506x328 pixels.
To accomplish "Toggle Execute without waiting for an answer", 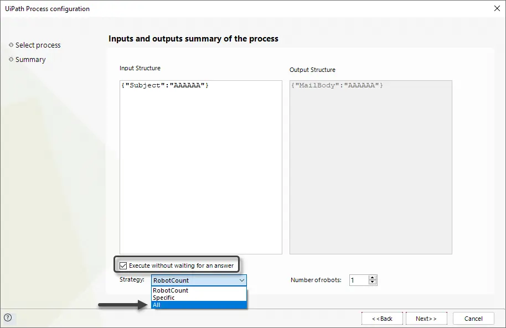I will point(123,265).
